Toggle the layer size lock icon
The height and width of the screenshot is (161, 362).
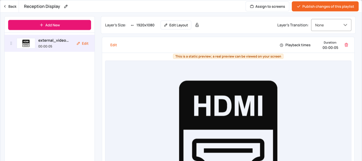(197, 25)
